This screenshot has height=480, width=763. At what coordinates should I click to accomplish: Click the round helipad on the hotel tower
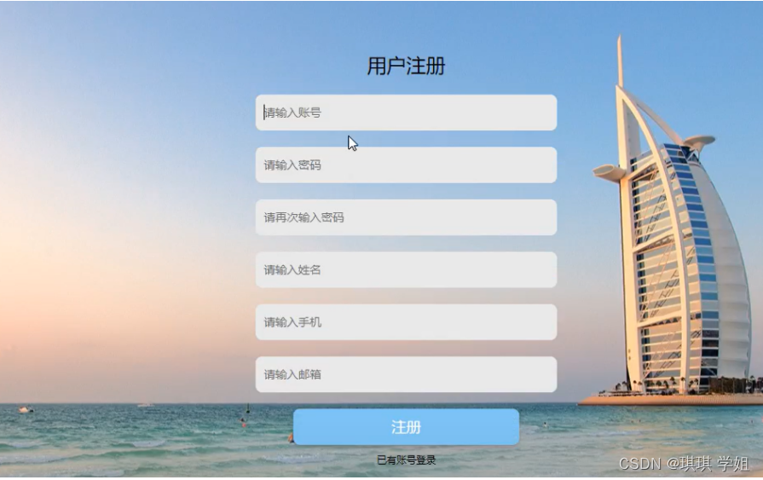(x=699, y=142)
